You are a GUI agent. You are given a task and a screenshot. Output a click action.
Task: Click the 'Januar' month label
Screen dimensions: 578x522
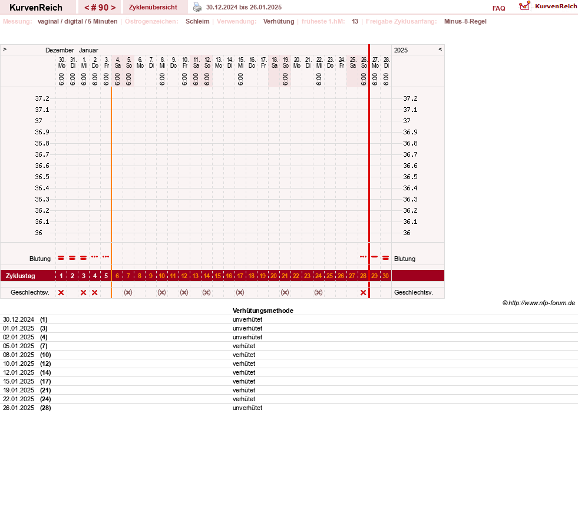click(x=88, y=50)
